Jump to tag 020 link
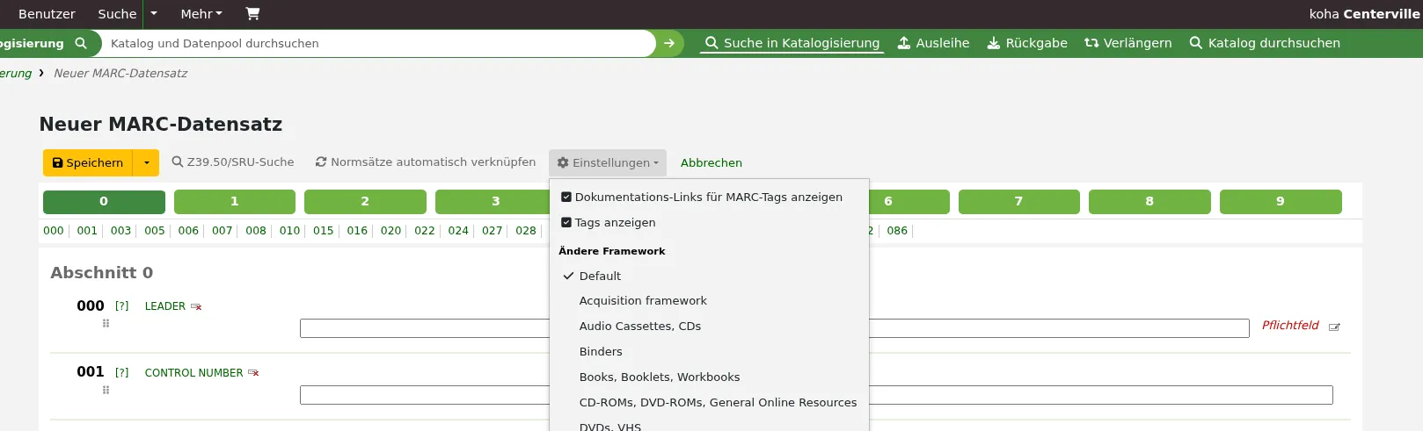The height and width of the screenshot is (431, 1423). (x=390, y=231)
